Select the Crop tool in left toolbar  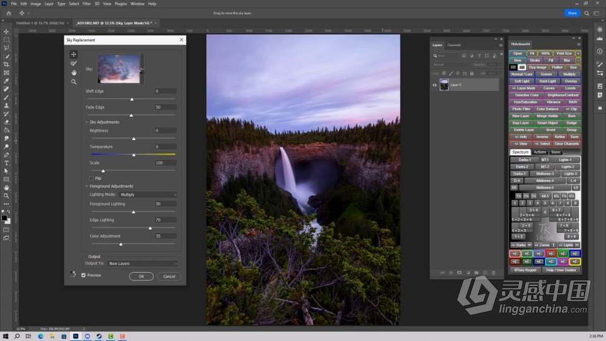[x=6, y=64]
